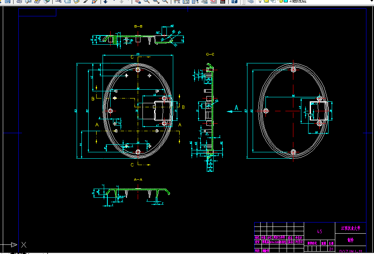Screen dimensions: 374x254
Task: Select the 'B-B' section title text
Action: point(139,26)
